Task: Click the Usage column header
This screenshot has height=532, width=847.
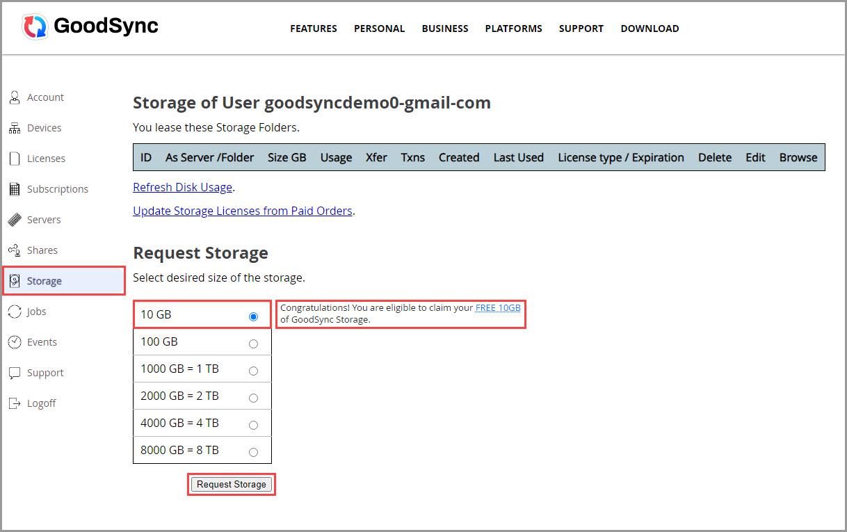Action: [336, 157]
